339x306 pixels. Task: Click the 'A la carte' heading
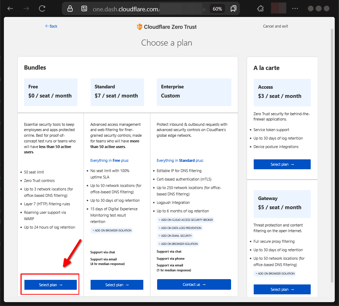tap(266, 68)
